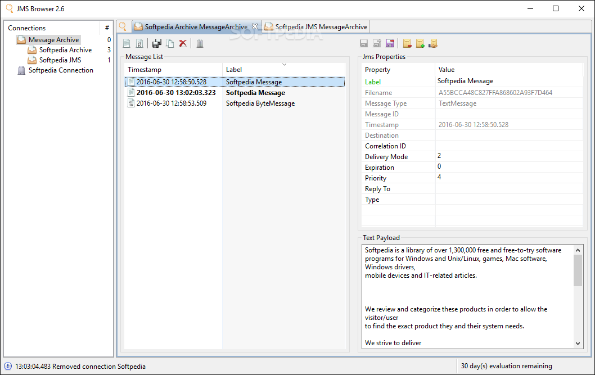Click the Correlation ID value cell
595x375 pixels.
click(x=509, y=146)
